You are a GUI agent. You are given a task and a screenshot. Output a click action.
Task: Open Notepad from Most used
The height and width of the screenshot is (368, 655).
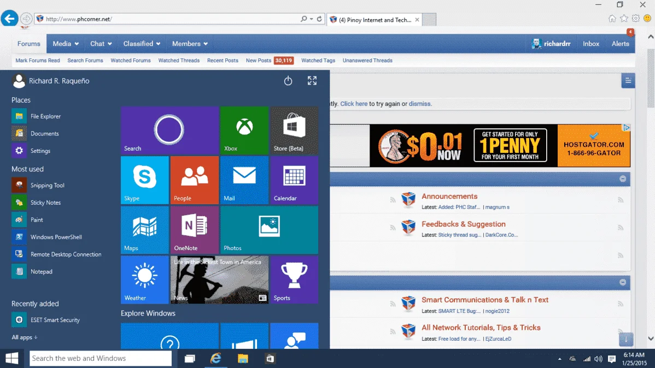coord(33,271)
